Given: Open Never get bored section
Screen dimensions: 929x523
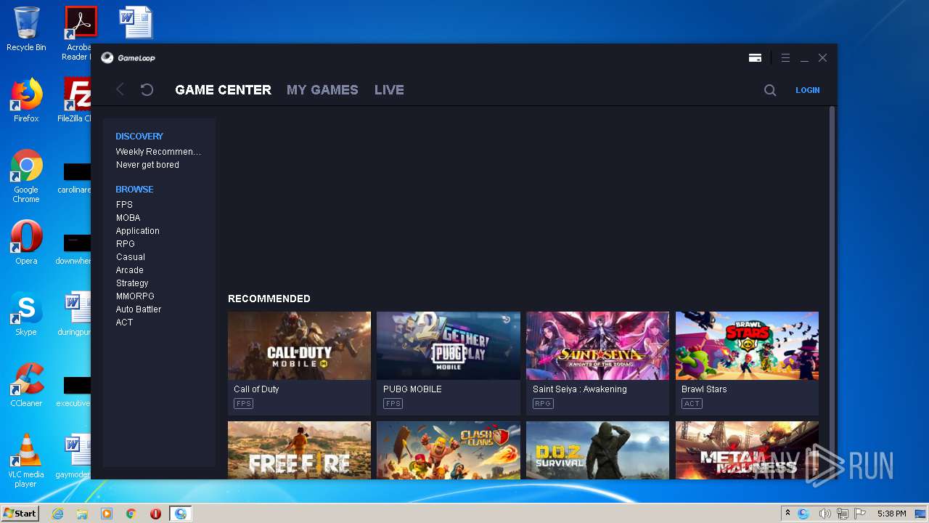Looking at the screenshot, I should pyautogui.click(x=147, y=165).
